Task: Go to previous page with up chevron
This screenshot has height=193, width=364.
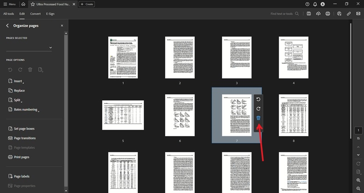Action: click(x=358, y=147)
